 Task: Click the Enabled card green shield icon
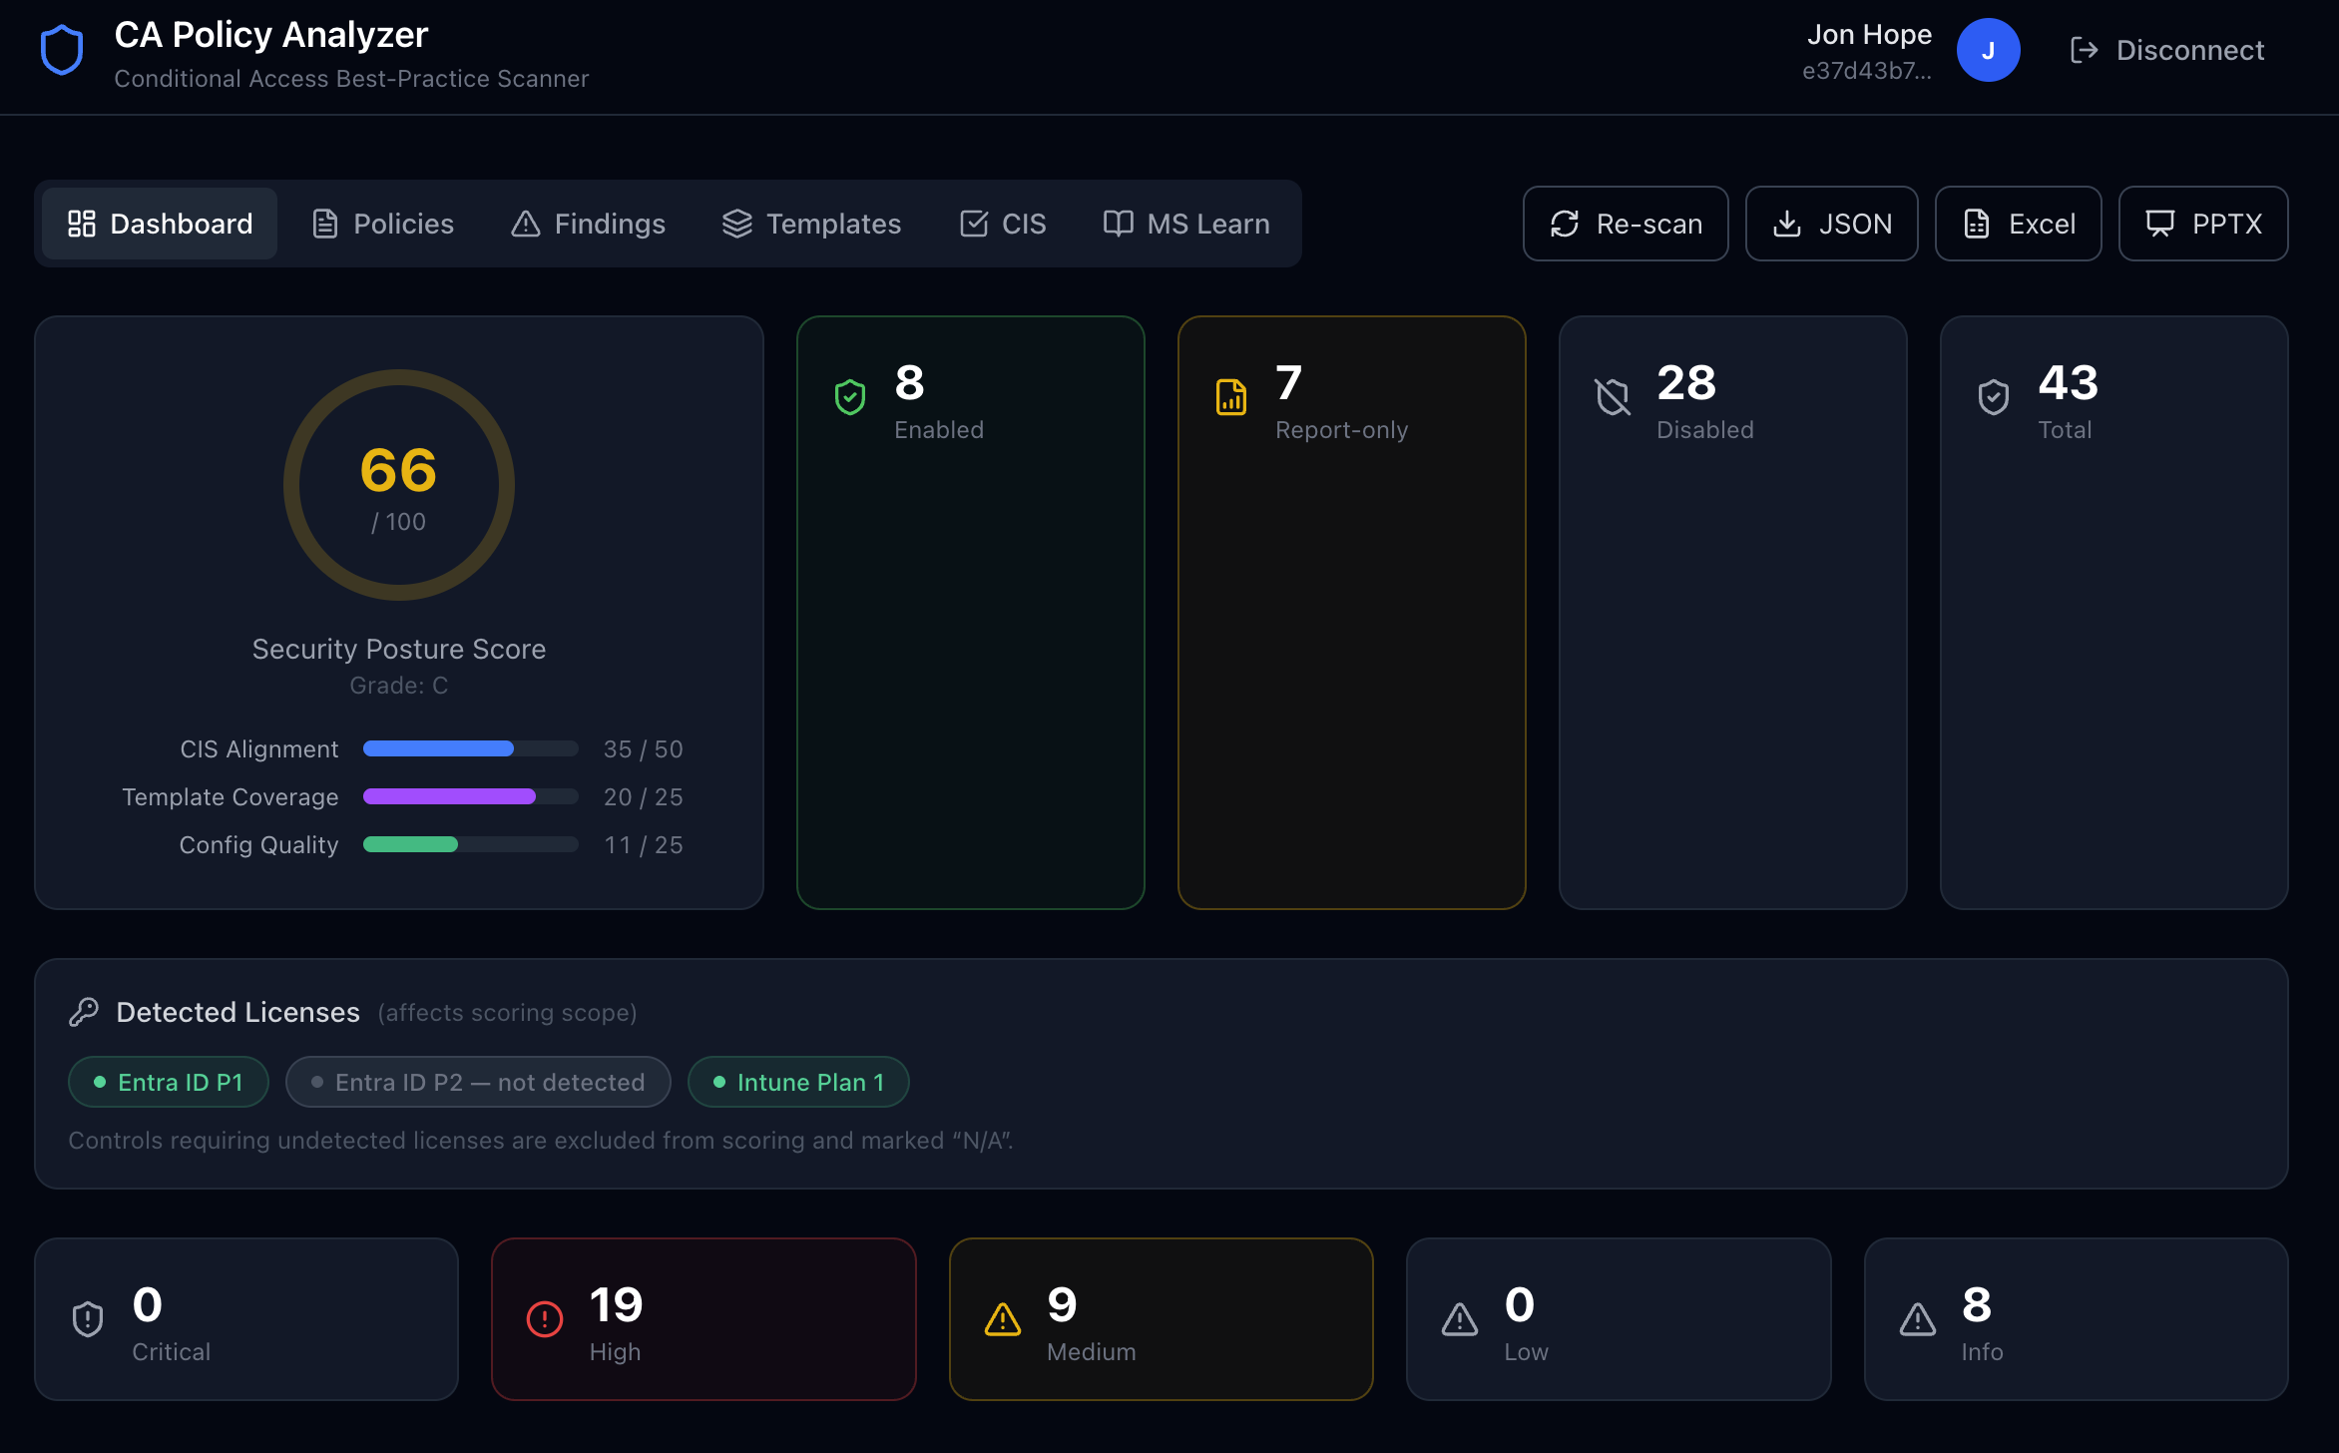click(x=850, y=397)
